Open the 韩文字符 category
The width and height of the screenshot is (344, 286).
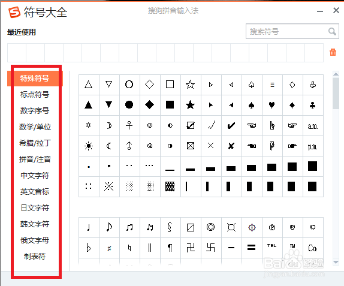(x=35, y=224)
